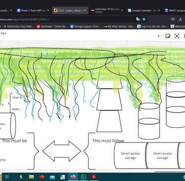The image size is (185, 181).
Task: Click the Pocket save icon
Action: click(173, 19)
